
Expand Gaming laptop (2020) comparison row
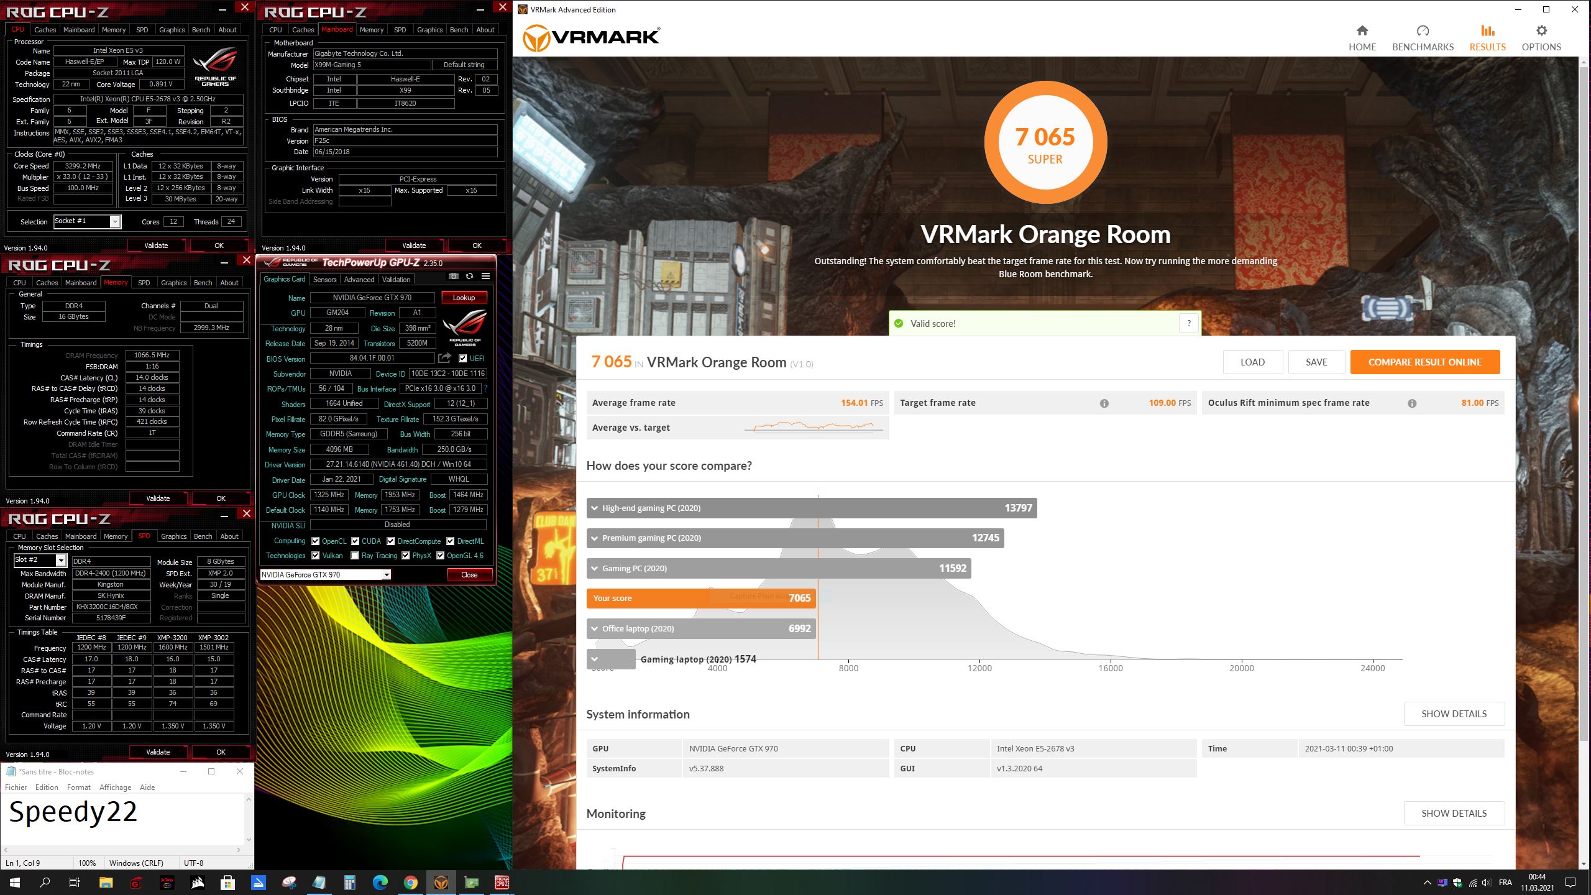tap(610, 659)
